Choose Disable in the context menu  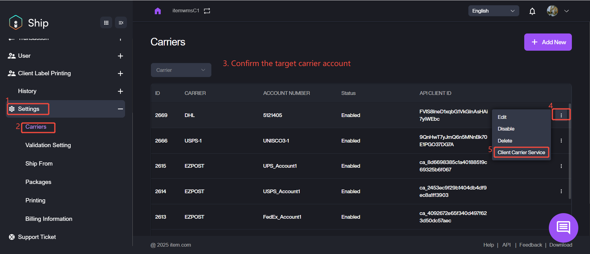506,129
